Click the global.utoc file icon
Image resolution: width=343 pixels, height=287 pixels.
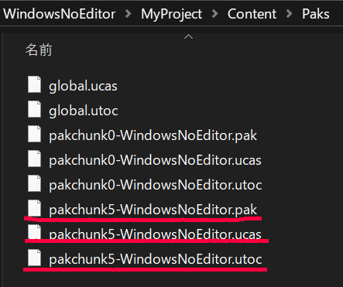[34, 109]
